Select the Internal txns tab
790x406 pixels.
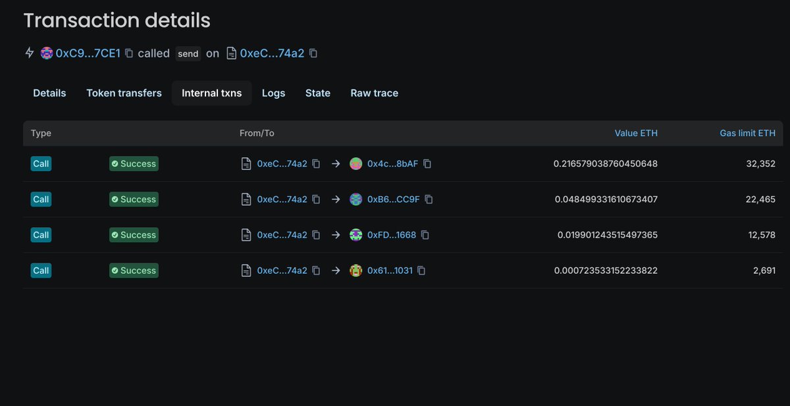212,93
